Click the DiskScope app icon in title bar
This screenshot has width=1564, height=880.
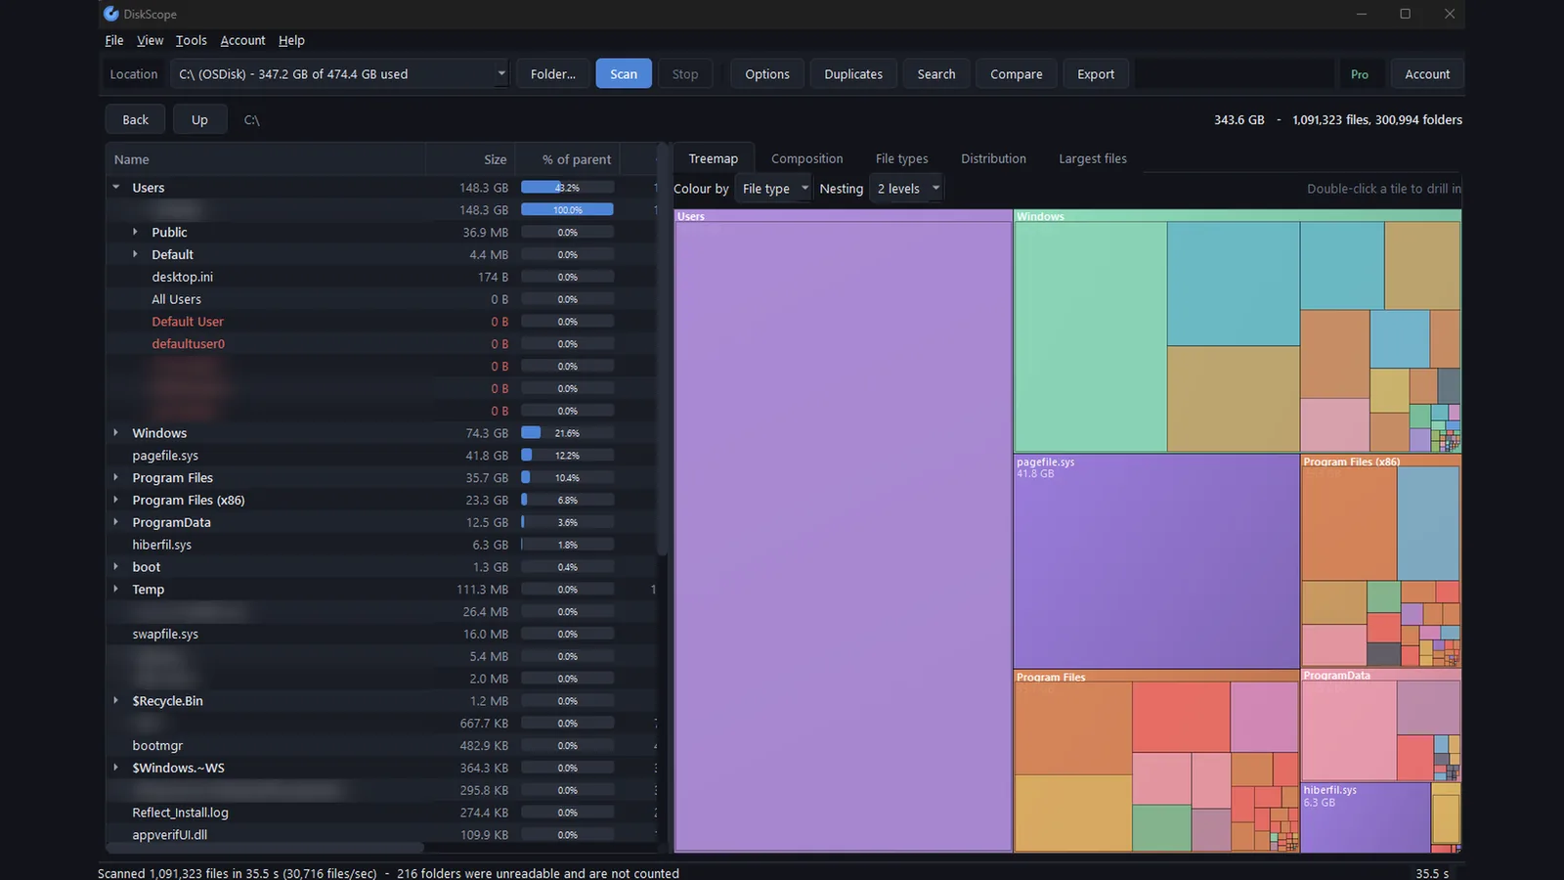pos(111,14)
